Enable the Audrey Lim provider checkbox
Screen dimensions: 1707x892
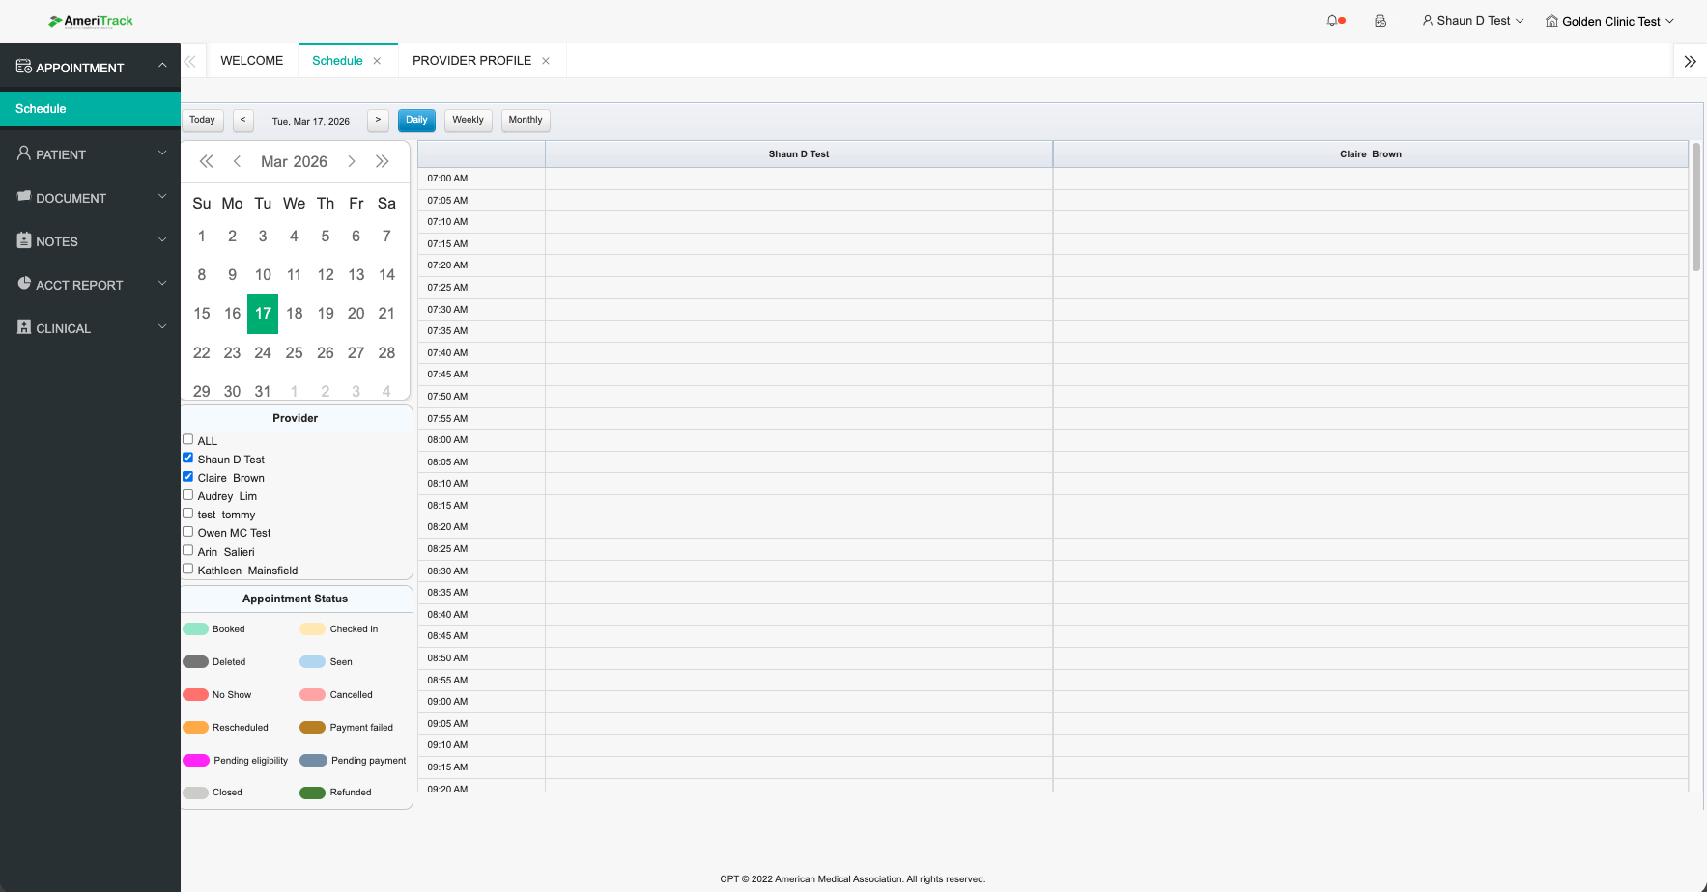click(188, 495)
